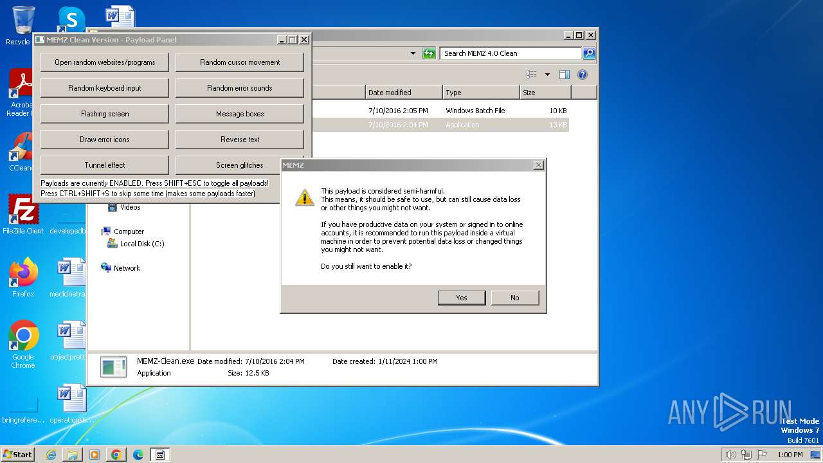Open the Recycle Bin desktop icon
823x463 pixels.
pyautogui.click(x=23, y=26)
